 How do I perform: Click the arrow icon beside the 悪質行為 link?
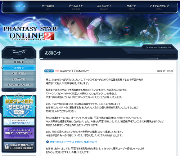[48, 142]
